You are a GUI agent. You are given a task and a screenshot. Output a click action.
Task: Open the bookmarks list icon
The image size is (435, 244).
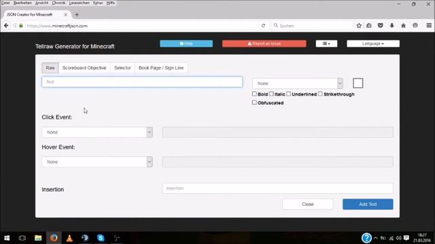pyautogui.click(x=369, y=26)
